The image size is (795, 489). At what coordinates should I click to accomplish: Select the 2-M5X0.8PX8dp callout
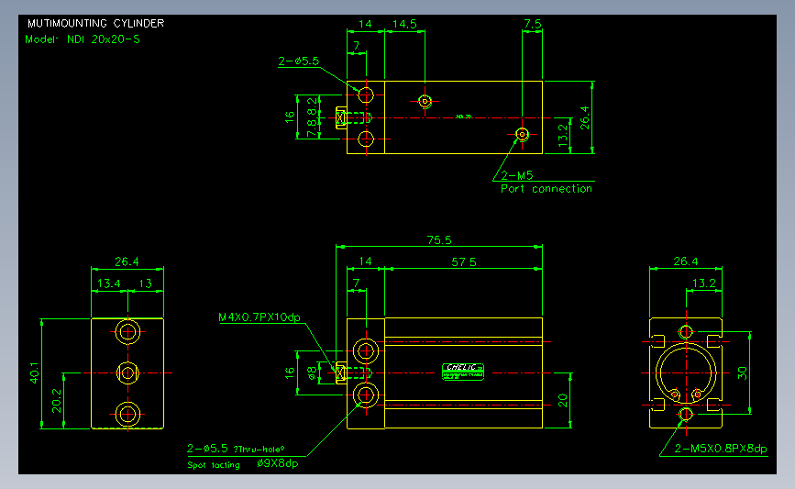pyautogui.click(x=721, y=449)
